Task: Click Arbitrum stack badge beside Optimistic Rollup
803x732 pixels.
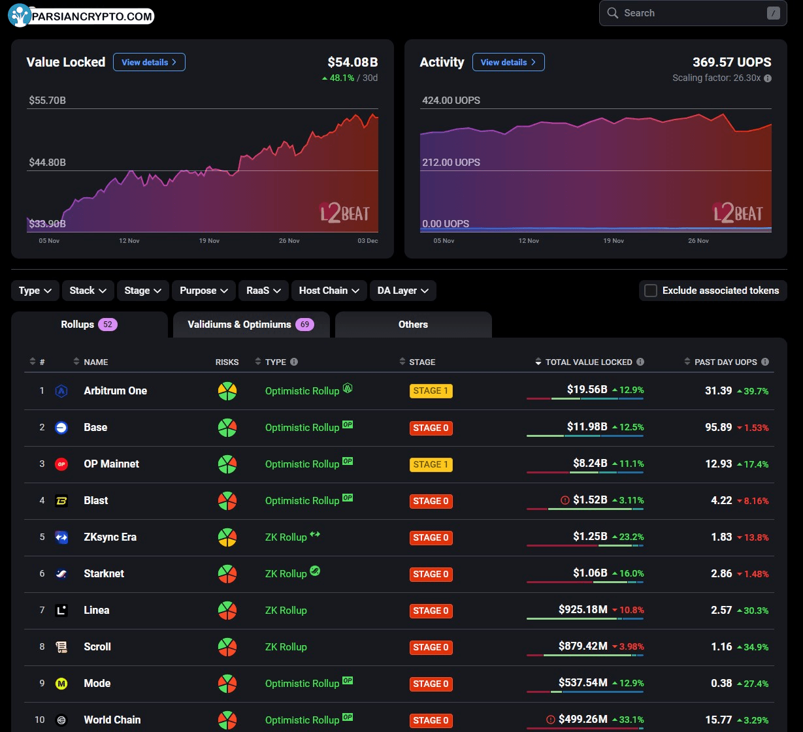Action: pyautogui.click(x=348, y=388)
